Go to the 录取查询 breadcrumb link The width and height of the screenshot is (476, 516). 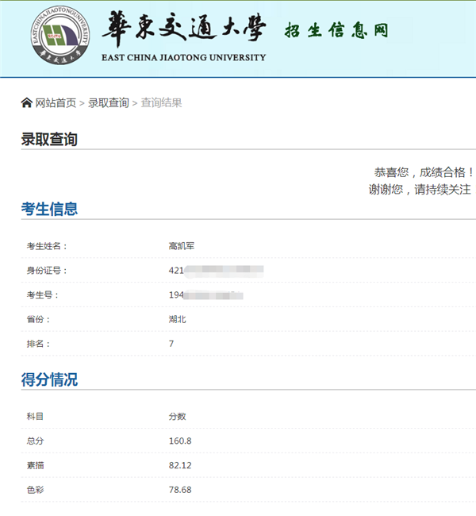click(108, 103)
